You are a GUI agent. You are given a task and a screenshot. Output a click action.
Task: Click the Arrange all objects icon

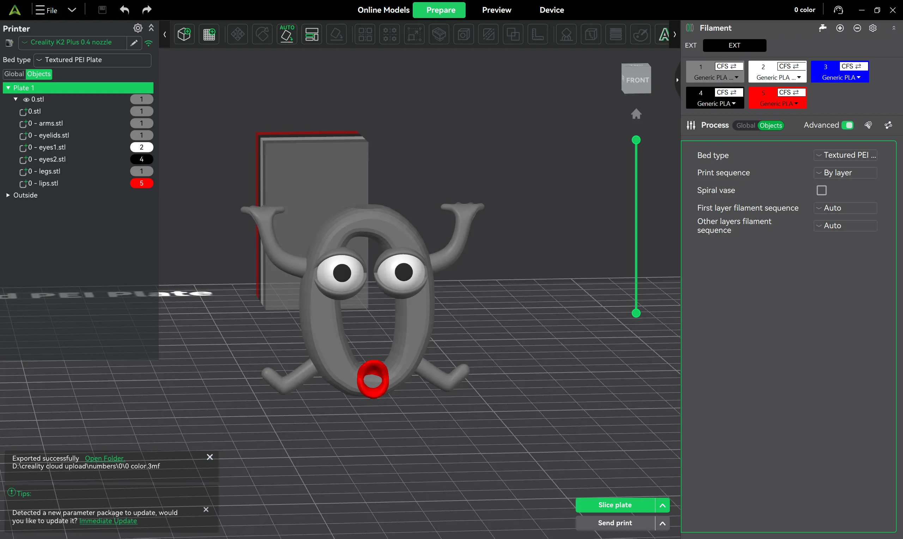point(311,35)
